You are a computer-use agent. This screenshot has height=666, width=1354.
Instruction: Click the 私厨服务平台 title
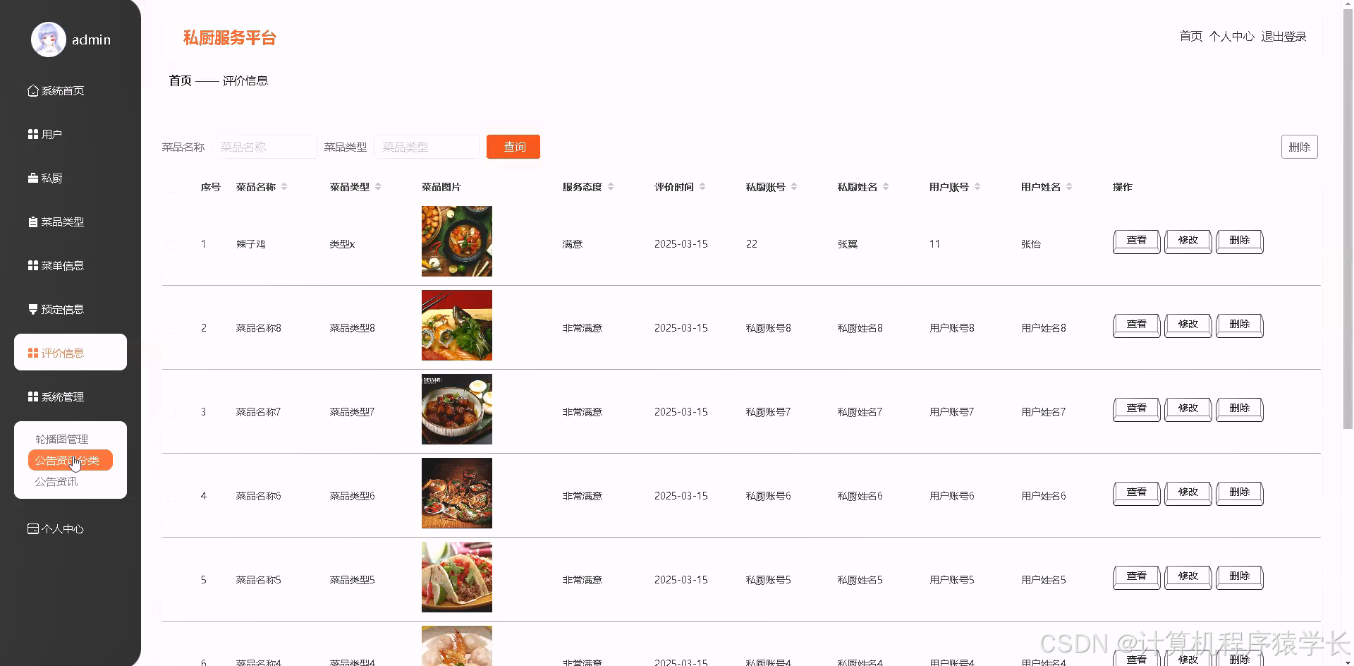coord(230,37)
